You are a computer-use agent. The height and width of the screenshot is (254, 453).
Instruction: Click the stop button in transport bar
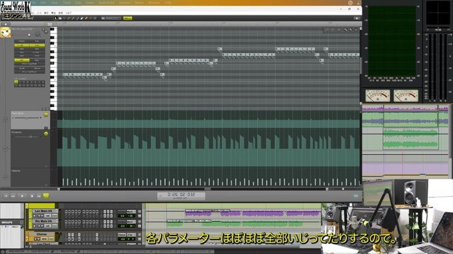tap(32, 195)
